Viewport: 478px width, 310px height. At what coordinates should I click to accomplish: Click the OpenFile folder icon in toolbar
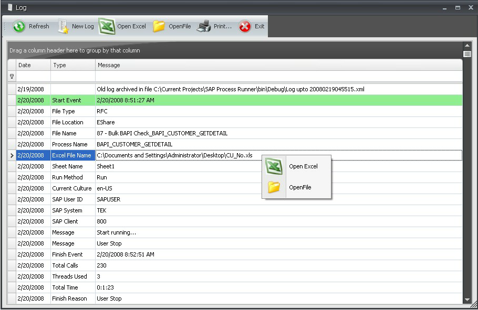[x=159, y=26]
